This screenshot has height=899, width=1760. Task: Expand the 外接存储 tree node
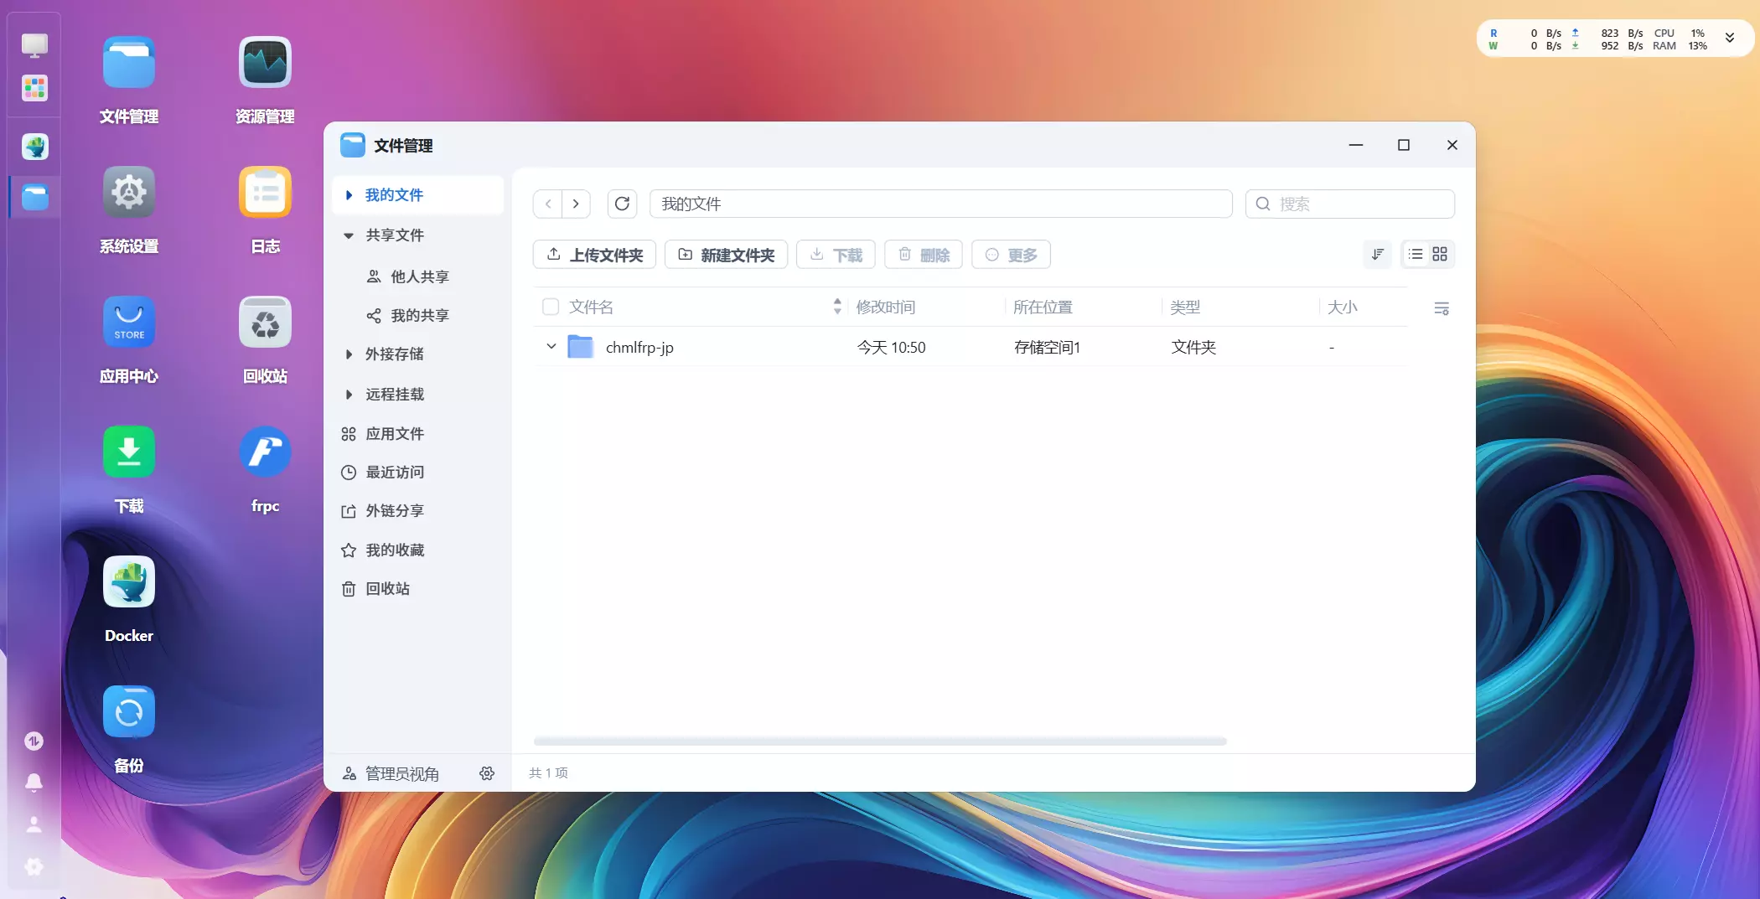[349, 354]
